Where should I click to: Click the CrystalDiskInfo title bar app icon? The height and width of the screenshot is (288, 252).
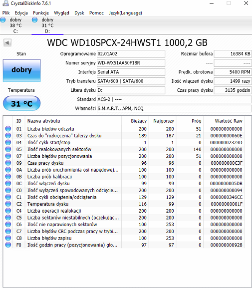[x=5, y=3]
